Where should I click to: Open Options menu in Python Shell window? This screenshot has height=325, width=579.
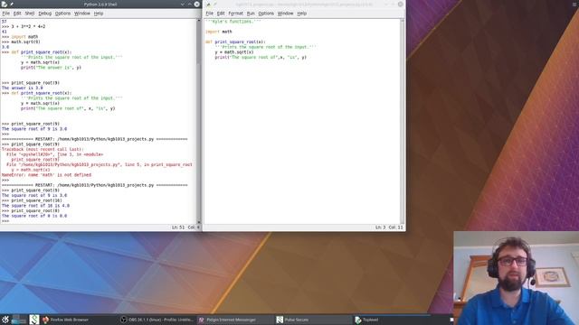62,14
